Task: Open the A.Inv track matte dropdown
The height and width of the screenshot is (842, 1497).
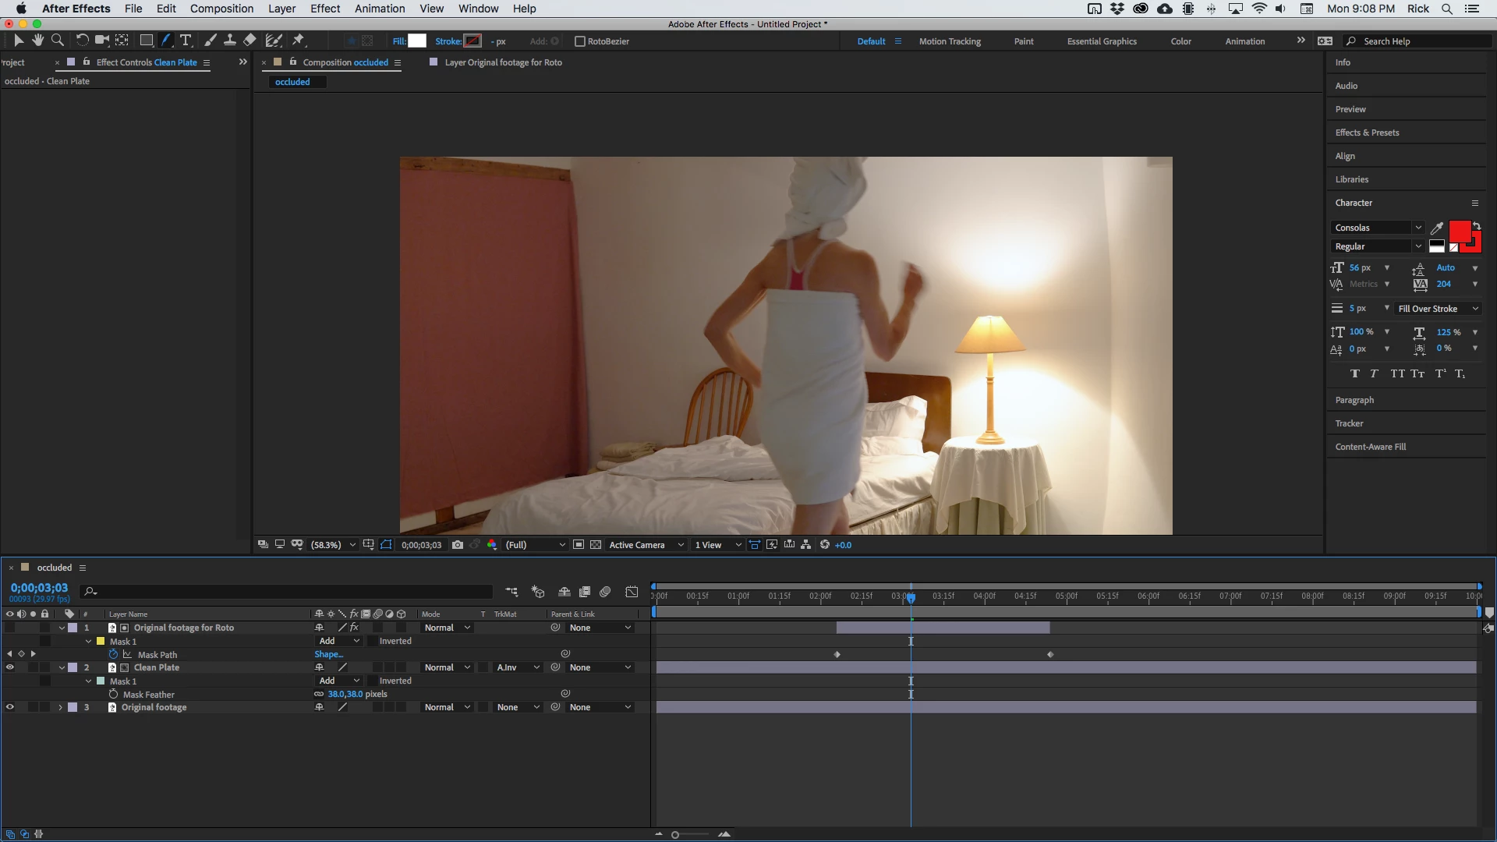Action: 518,668
